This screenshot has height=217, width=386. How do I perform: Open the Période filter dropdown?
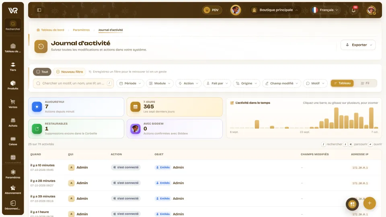pos(130,84)
